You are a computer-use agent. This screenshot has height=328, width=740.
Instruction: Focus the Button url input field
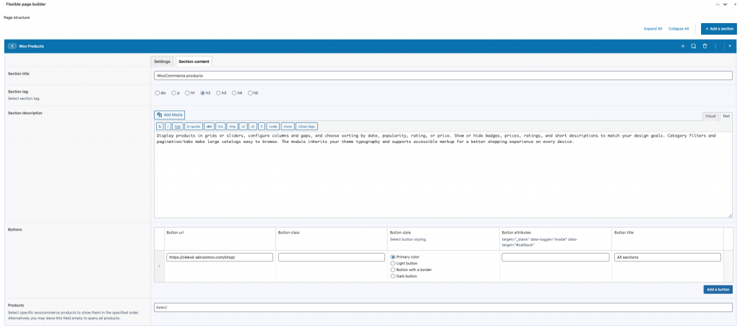pyautogui.click(x=220, y=257)
